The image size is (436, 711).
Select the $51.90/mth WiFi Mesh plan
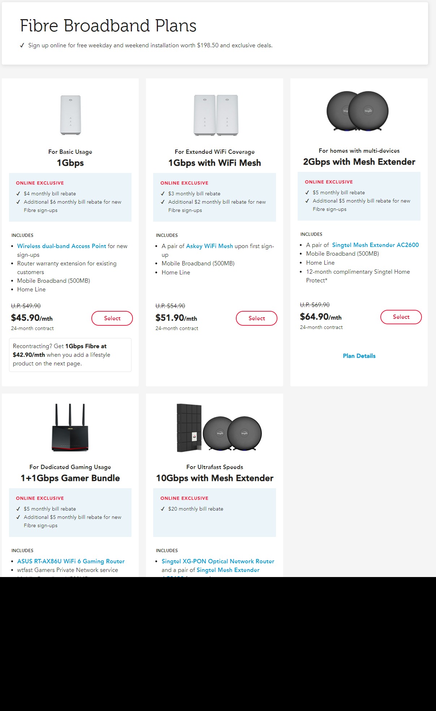pos(256,318)
